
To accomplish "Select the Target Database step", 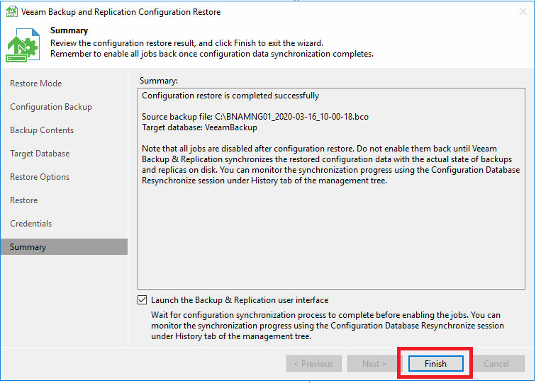I will click(x=40, y=154).
